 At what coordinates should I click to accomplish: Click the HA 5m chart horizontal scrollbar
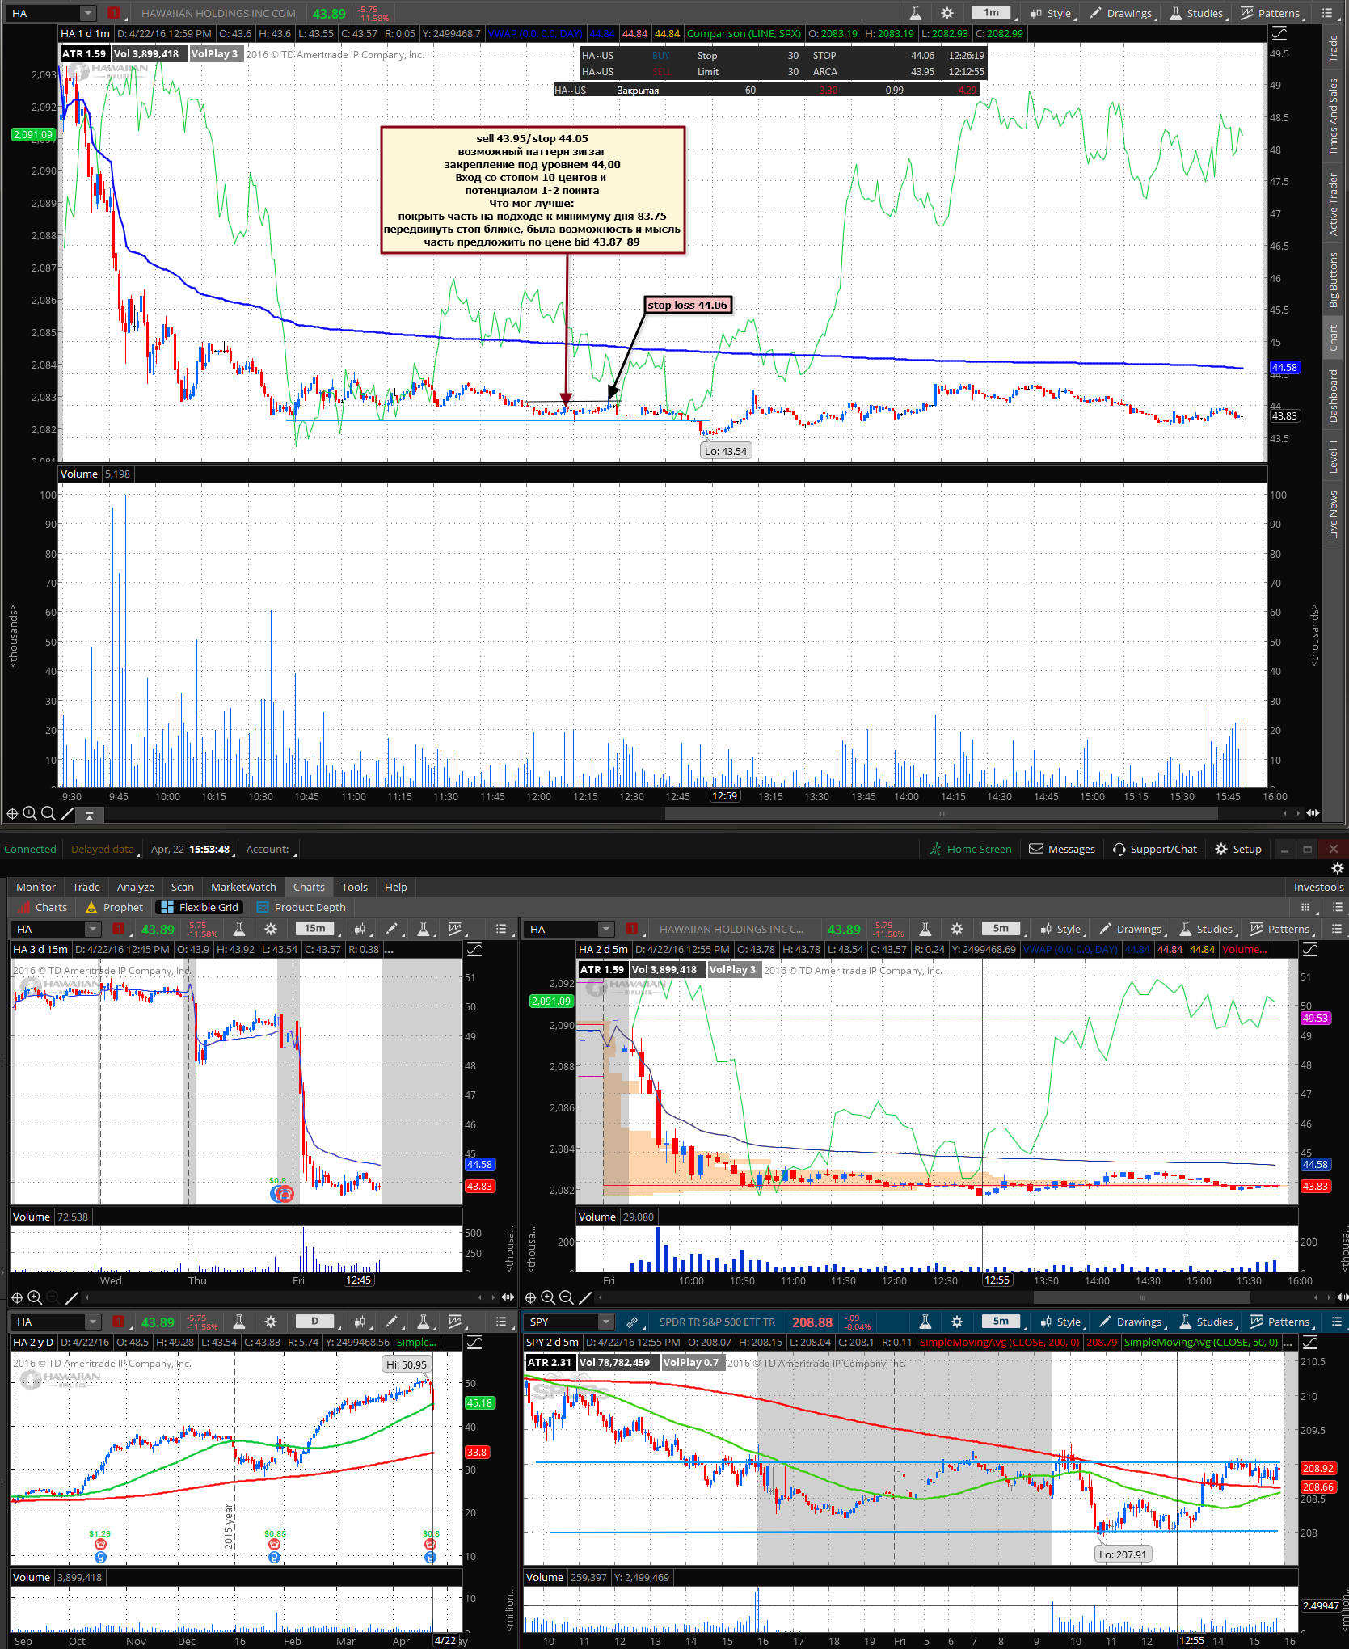click(1141, 1297)
